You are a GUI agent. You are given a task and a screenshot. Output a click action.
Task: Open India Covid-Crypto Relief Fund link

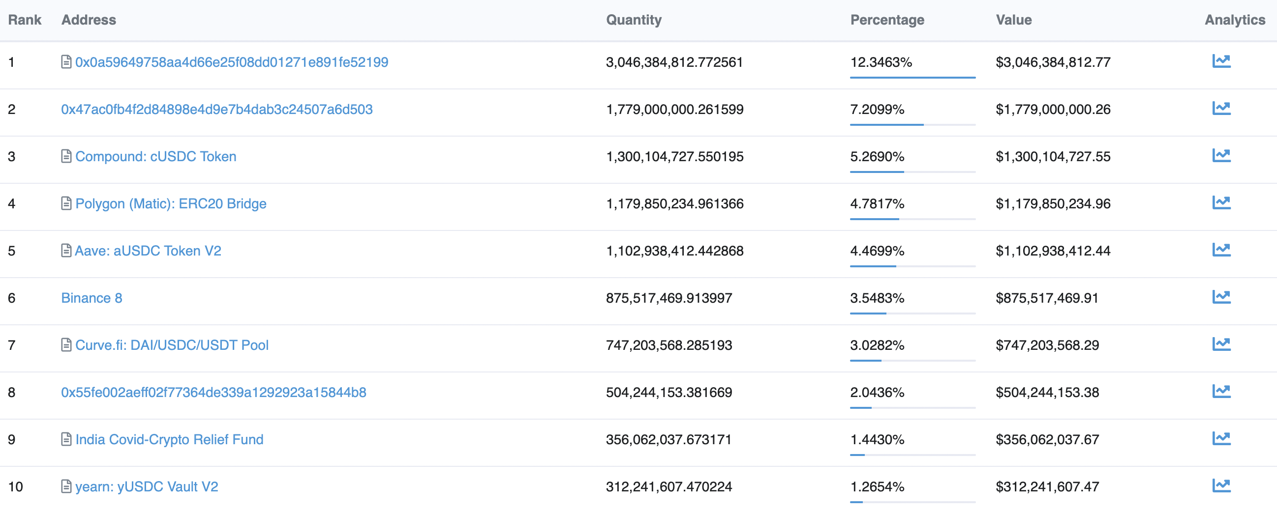tap(169, 440)
